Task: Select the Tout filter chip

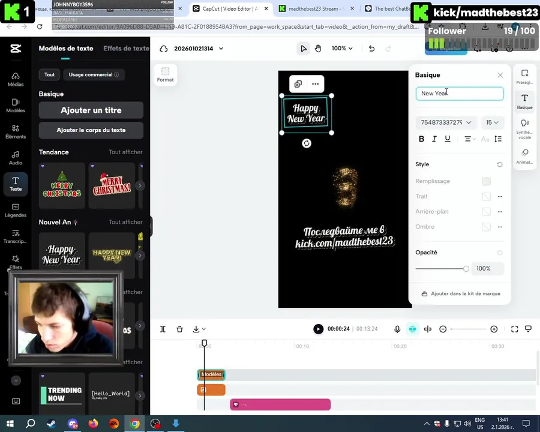Action: pos(49,75)
